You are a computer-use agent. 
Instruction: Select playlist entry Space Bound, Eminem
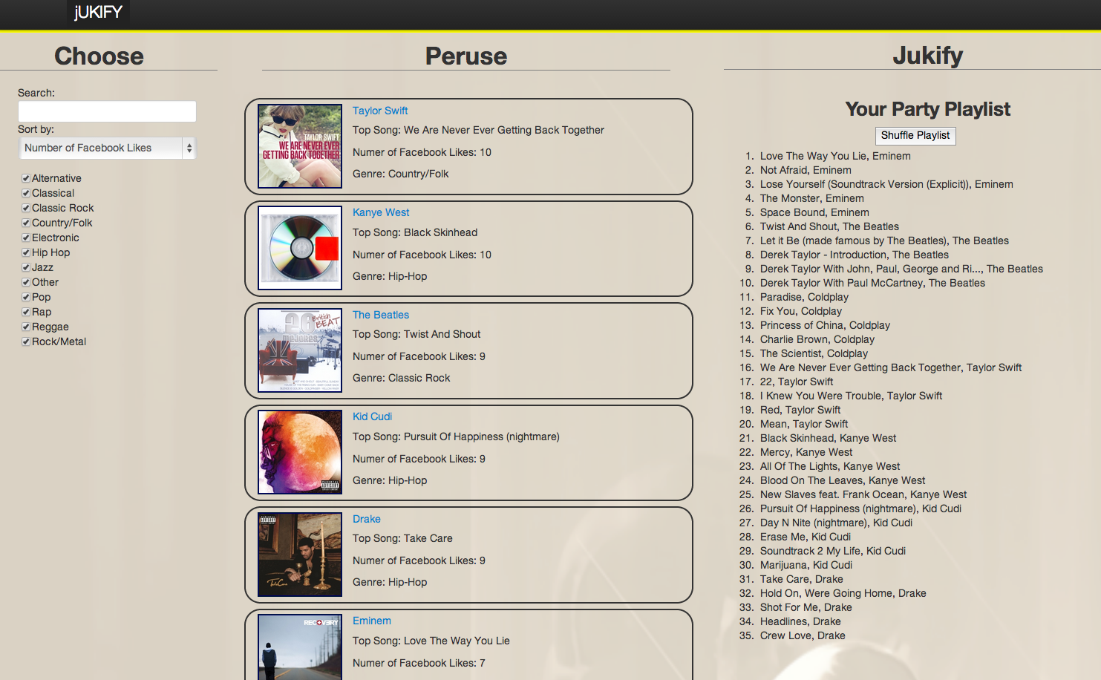pos(814,212)
